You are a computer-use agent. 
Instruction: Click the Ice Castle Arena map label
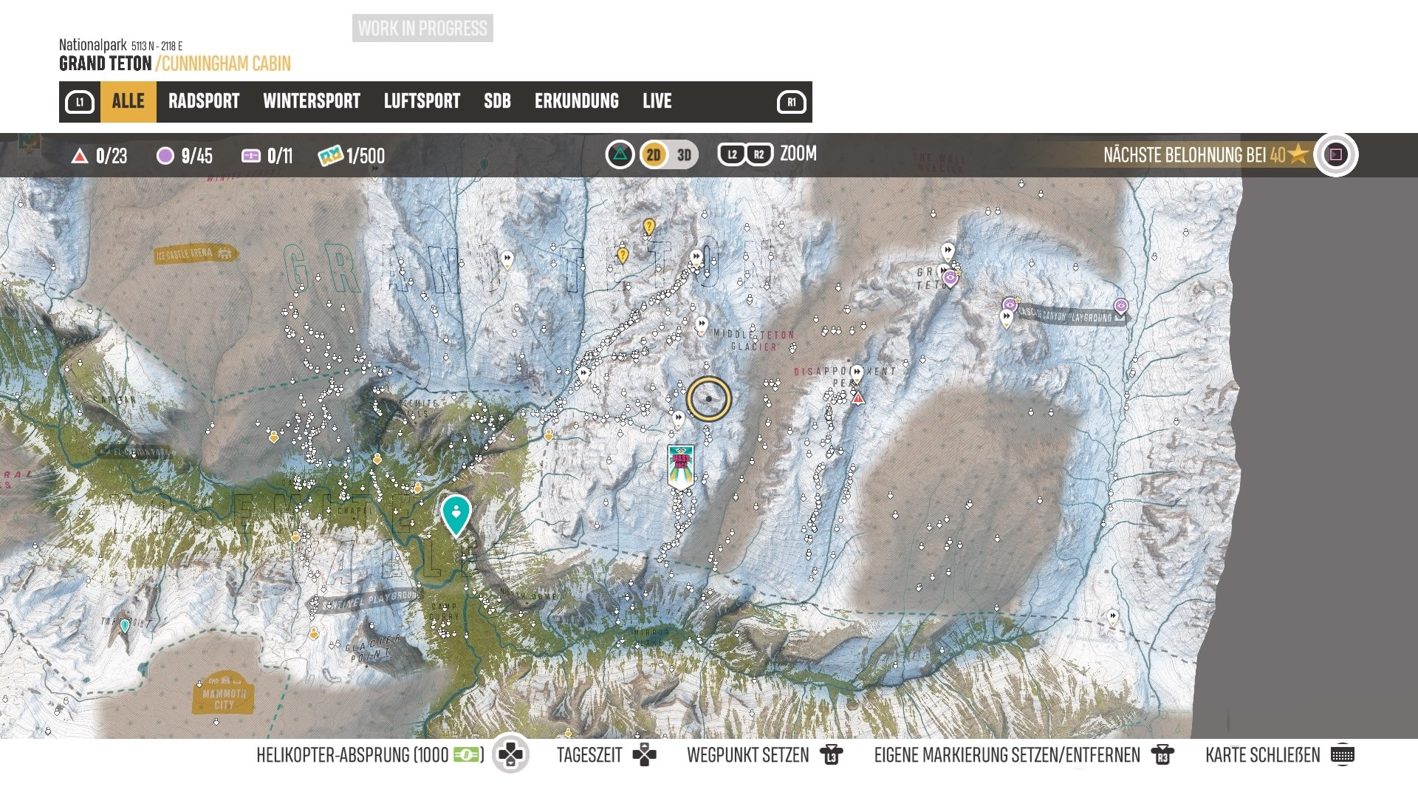[x=194, y=254]
